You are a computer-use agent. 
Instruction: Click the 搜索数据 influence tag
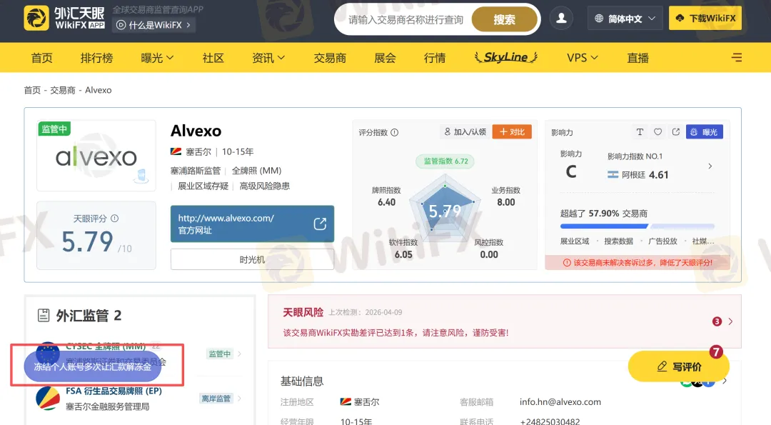[x=618, y=241]
